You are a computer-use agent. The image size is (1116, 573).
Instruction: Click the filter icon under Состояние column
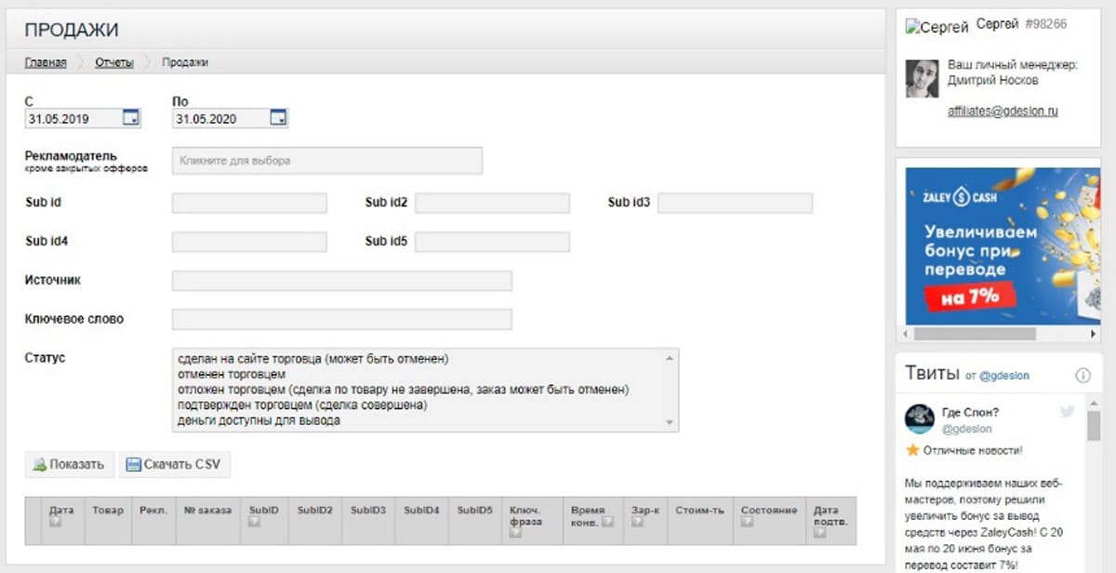tap(746, 524)
